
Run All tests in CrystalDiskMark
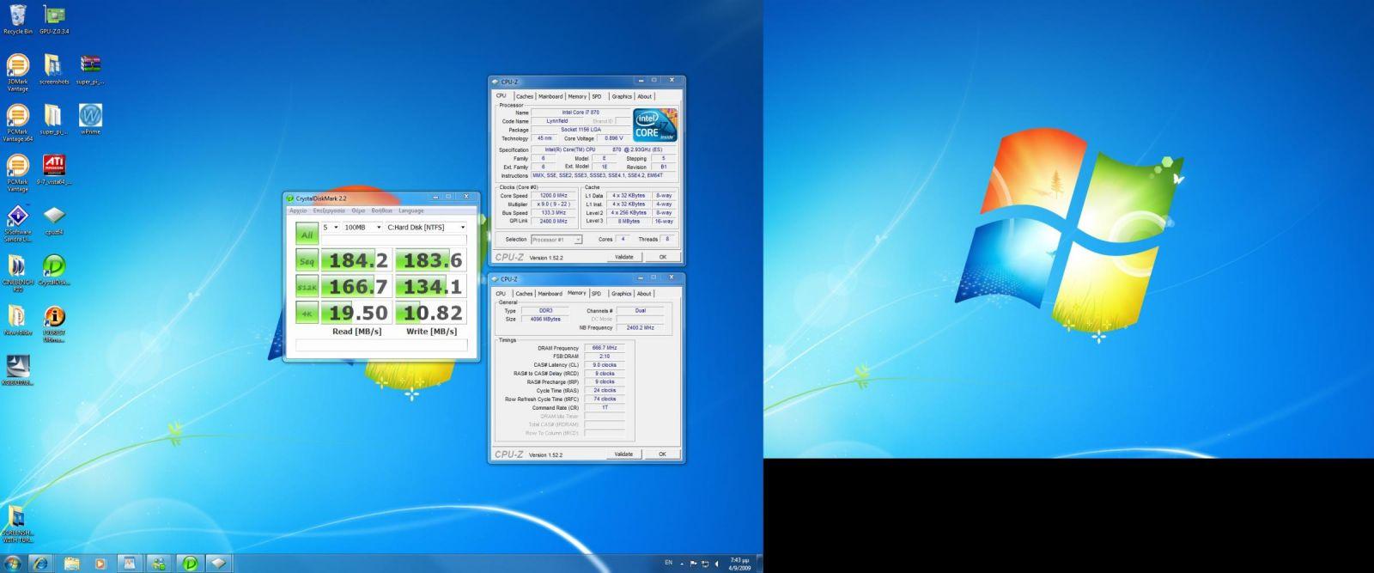307,234
